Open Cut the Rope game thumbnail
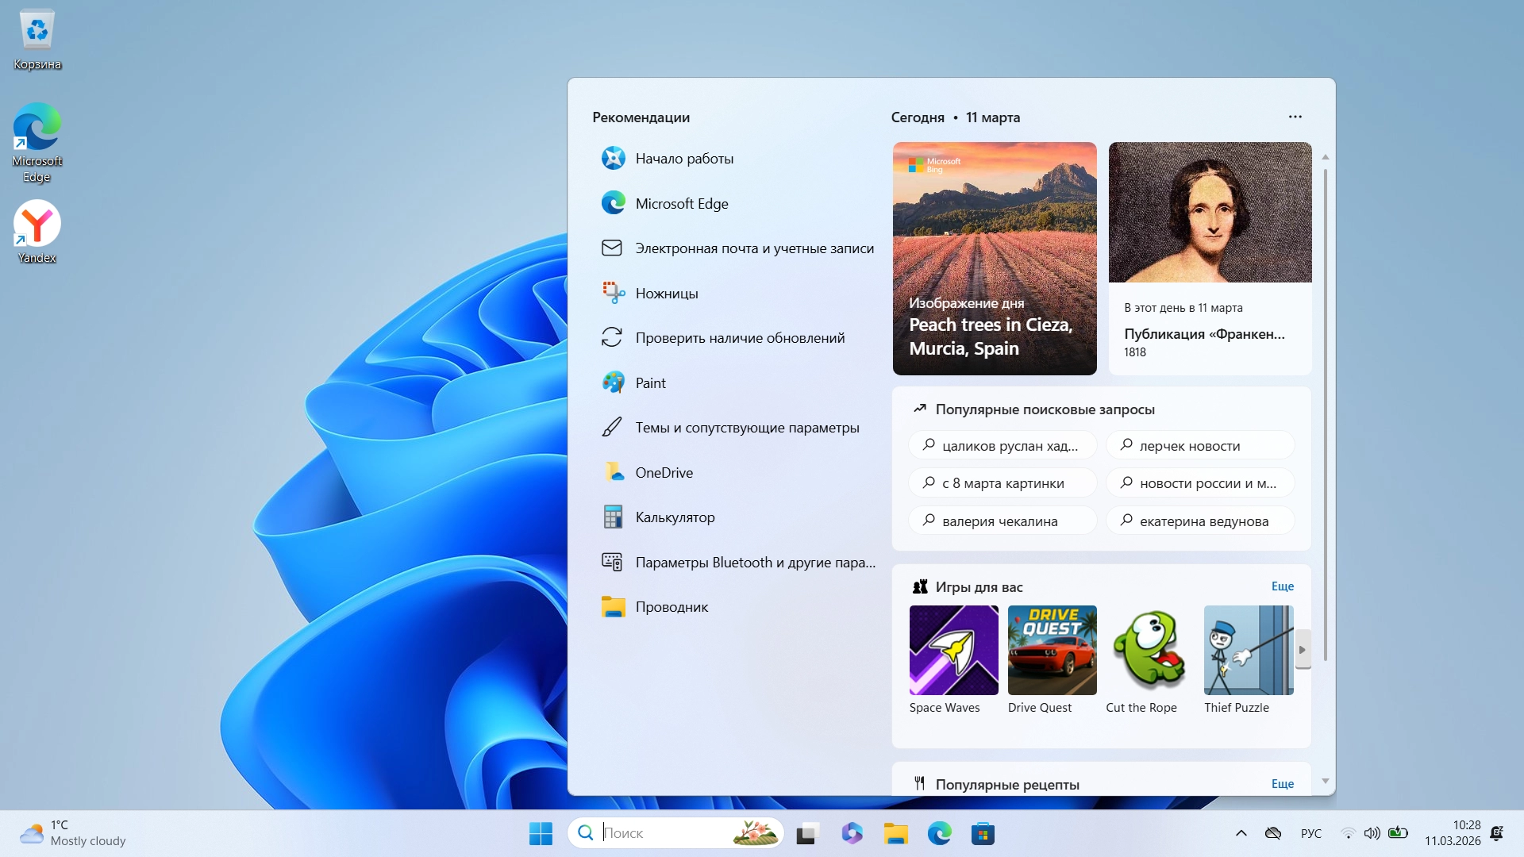The height and width of the screenshot is (857, 1524). point(1149,651)
